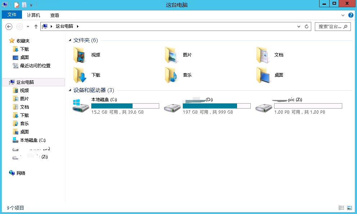This screenshot has height=214, width=357.
Task: Open the 计算机 ribbon tab
Action: click(34, 15)
